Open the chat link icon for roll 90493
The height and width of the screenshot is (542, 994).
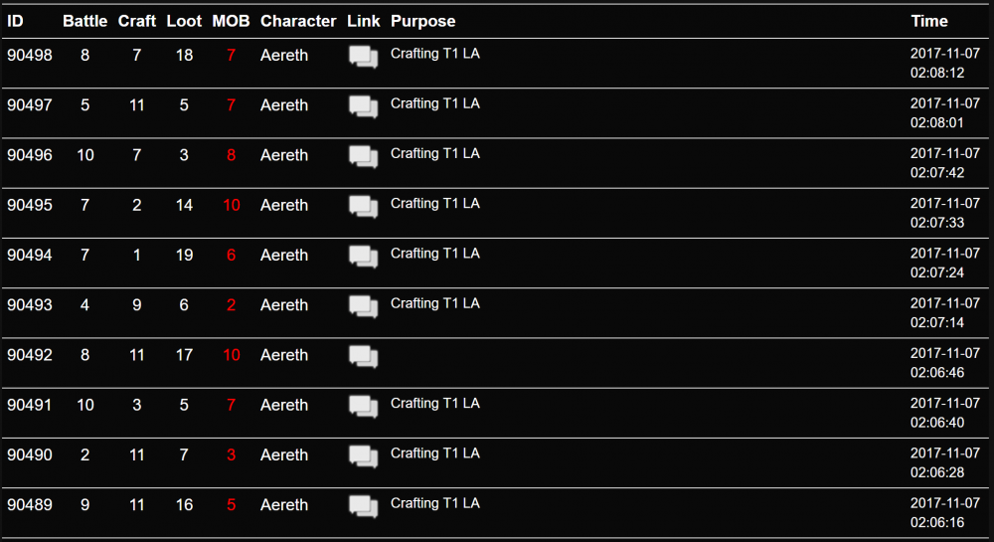363,307
